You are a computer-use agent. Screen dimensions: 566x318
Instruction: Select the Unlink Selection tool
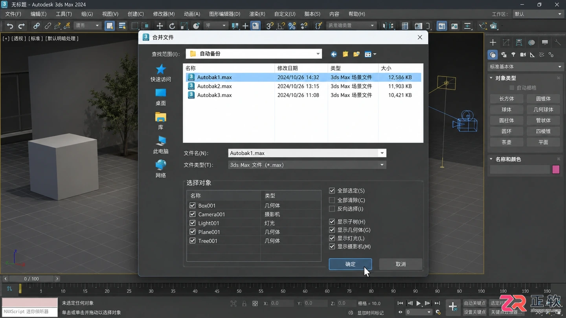[x=48, y=26]
